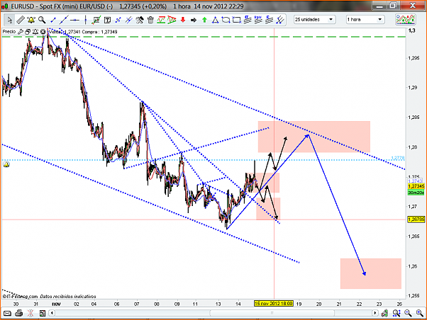The image size is (427, 320).
Task: Click the printer icon
Action: click(18, 313)
